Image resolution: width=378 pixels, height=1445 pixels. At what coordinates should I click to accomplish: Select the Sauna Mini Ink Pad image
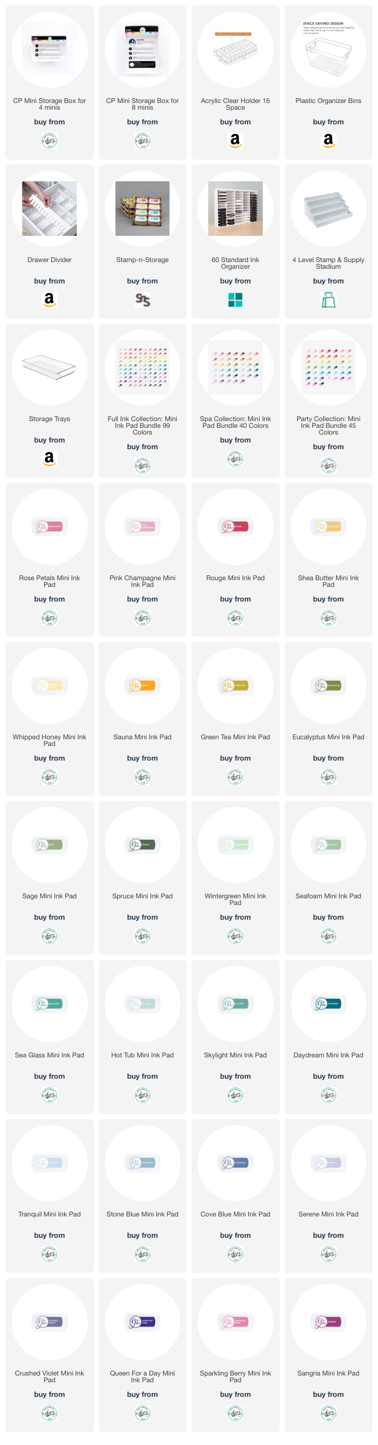click(x=143, y=686)
